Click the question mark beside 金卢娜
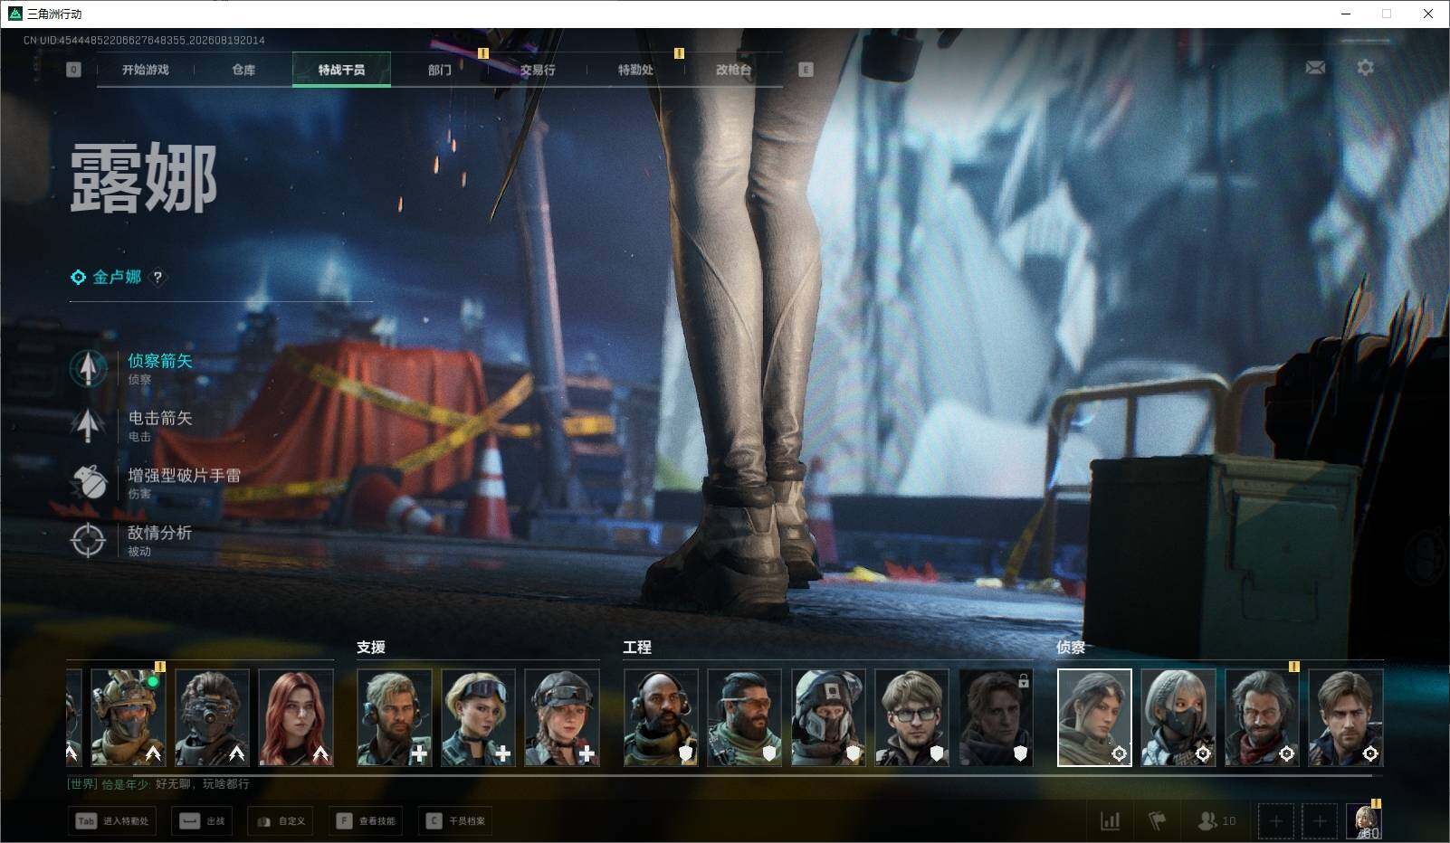 pyautogui.click(x=157, y=278)
